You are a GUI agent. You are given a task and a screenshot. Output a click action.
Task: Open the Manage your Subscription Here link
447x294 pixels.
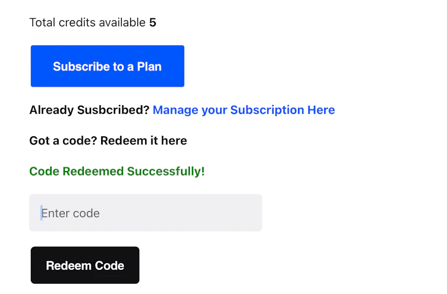pyautogui.click(x=244, y=110)
